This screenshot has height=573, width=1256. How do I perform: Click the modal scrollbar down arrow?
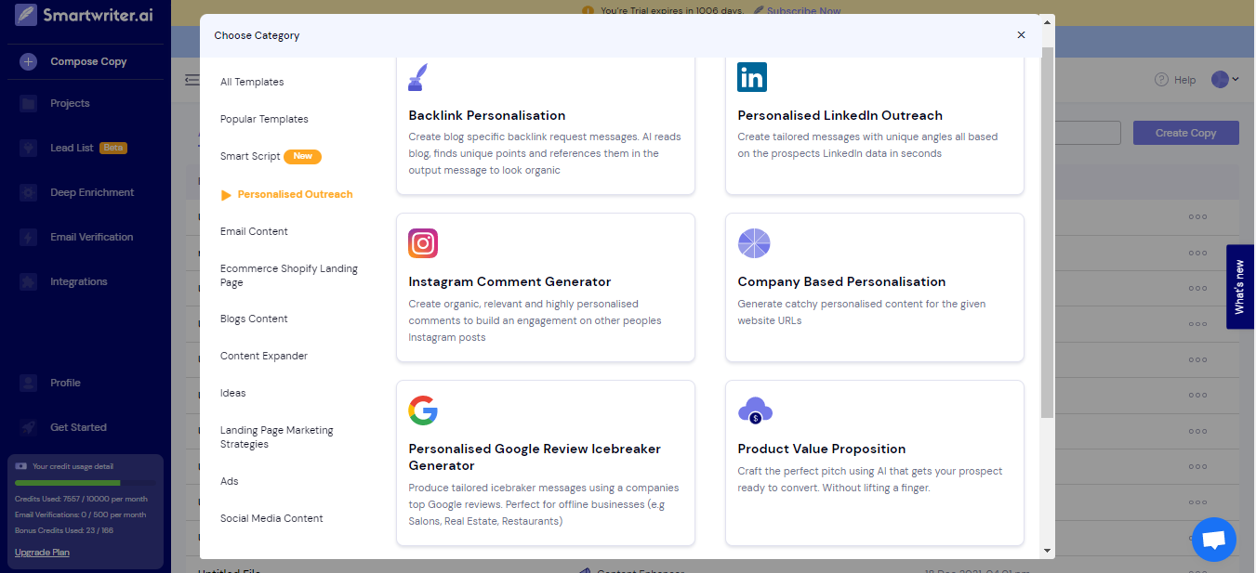1048,550
